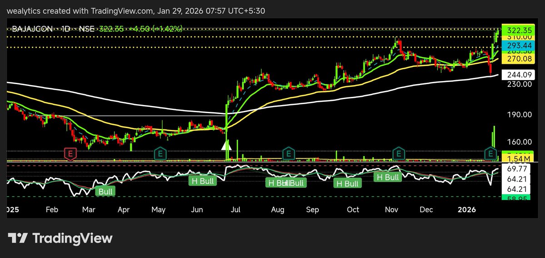The height and width of the screenshot is (258, 545).
Task: Open the earnings marker in January 2026
Action: click(490, 154)
